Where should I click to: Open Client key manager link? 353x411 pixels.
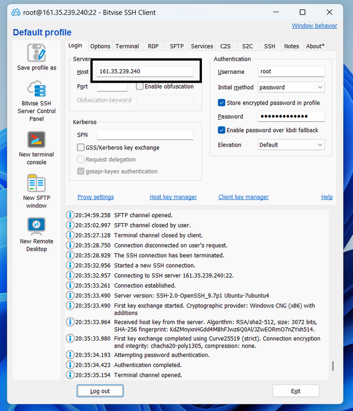[x=243, y=197]
